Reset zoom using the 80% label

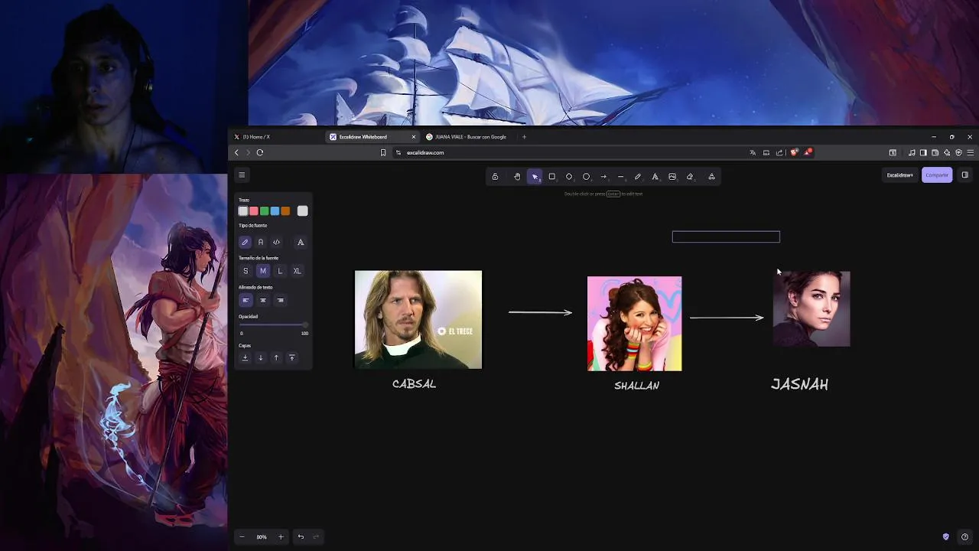click(262, 537)
